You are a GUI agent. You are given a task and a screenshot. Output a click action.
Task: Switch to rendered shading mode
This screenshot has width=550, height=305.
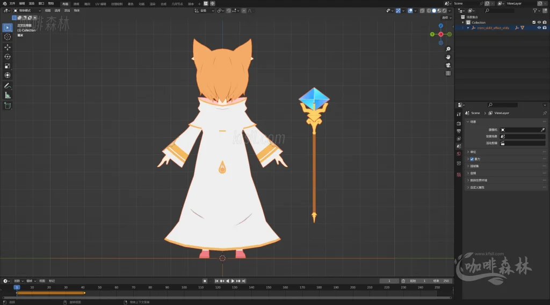[444, 11]
